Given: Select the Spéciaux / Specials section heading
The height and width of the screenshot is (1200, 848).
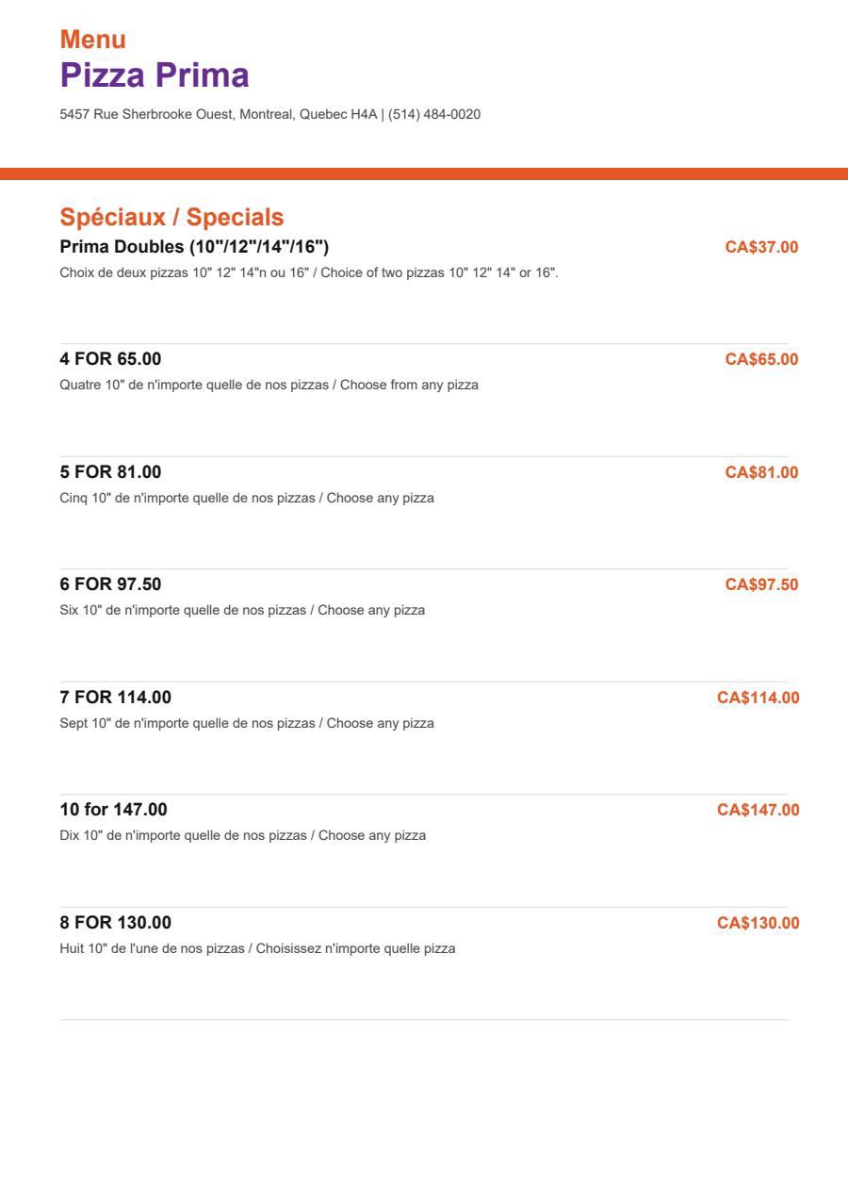Looking at the screenshot, I should point(171,217).
